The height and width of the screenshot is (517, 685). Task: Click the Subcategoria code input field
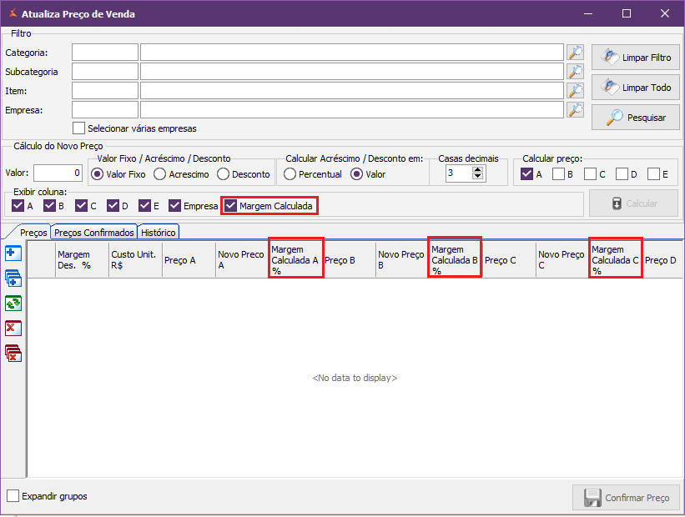click(x=105, y=72)
